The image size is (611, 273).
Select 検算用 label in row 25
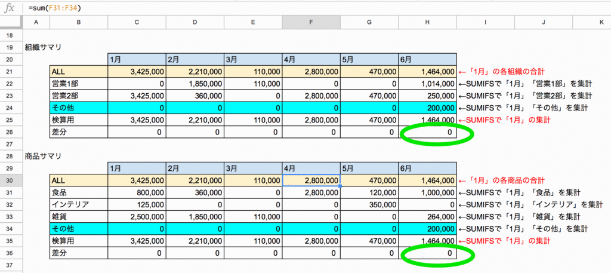pos(79,120)
